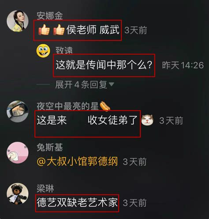The image size is (209, 219).
Task: Tap comment 德艺双缺老艺术家
Action: pos(77,203)
